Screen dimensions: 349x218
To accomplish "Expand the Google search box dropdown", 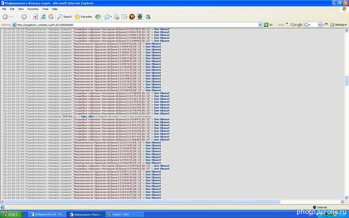I will coord(319,24).
